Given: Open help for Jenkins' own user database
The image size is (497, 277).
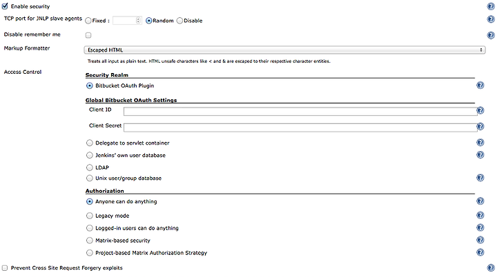Looking at the screenshot, I should pyautogui.click(x=480, y=155).
